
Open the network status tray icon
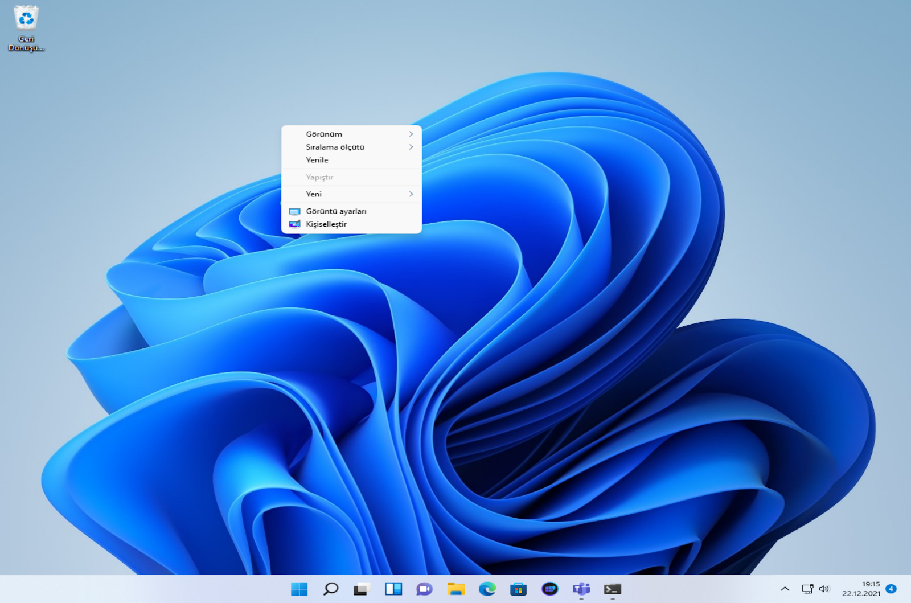(807, 589)
